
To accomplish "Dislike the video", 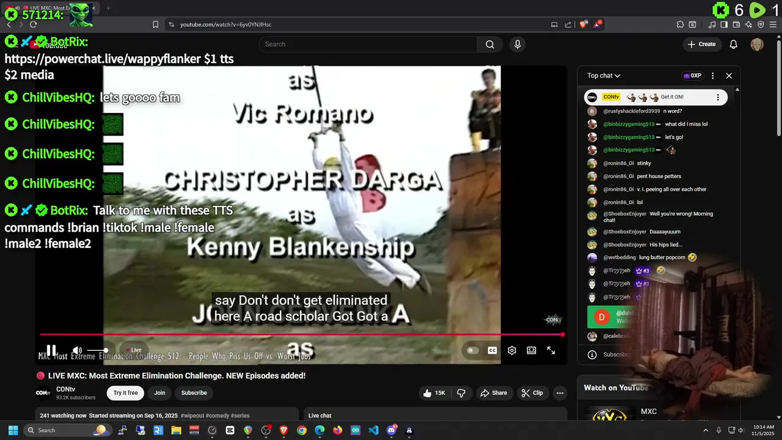I will click(461, 393).
